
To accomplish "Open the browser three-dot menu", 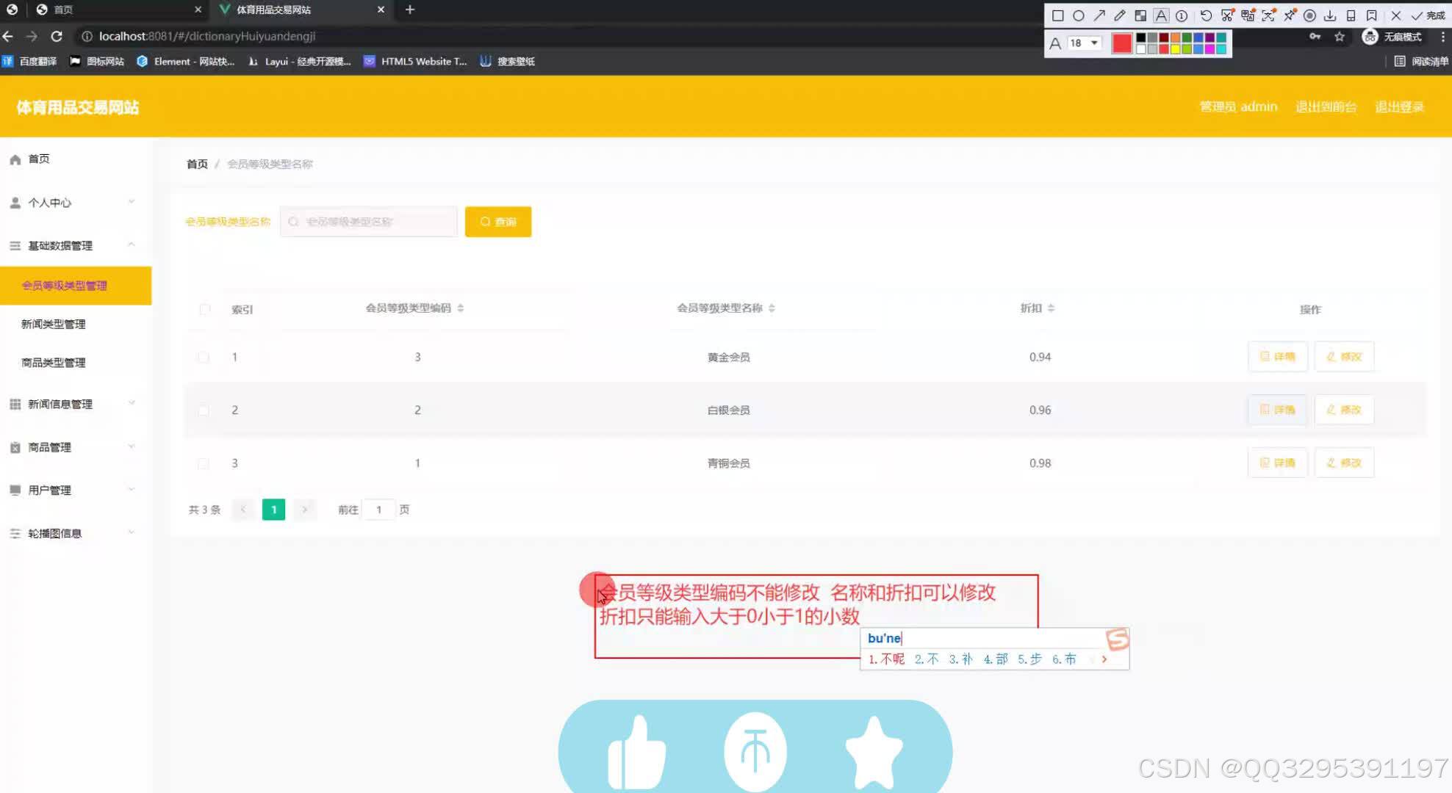I will click(x=1442, y=37).
